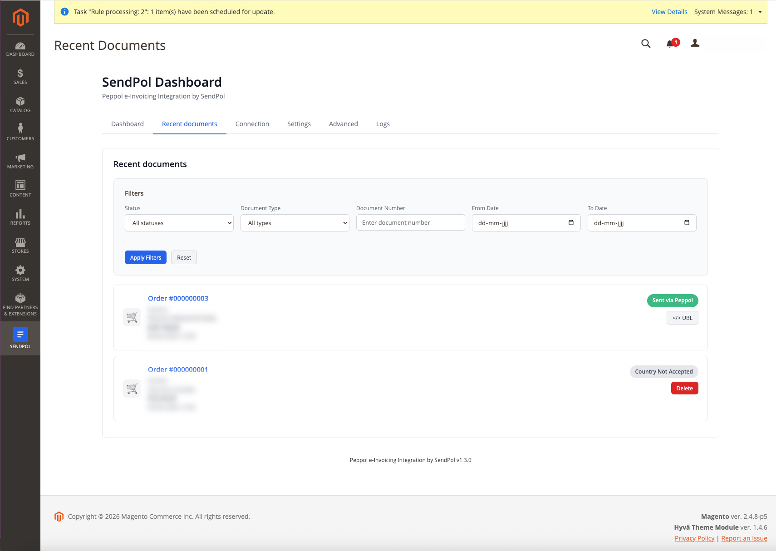Expand the Document Type dropdown
The image size is (776, 551).
point(295,223)
